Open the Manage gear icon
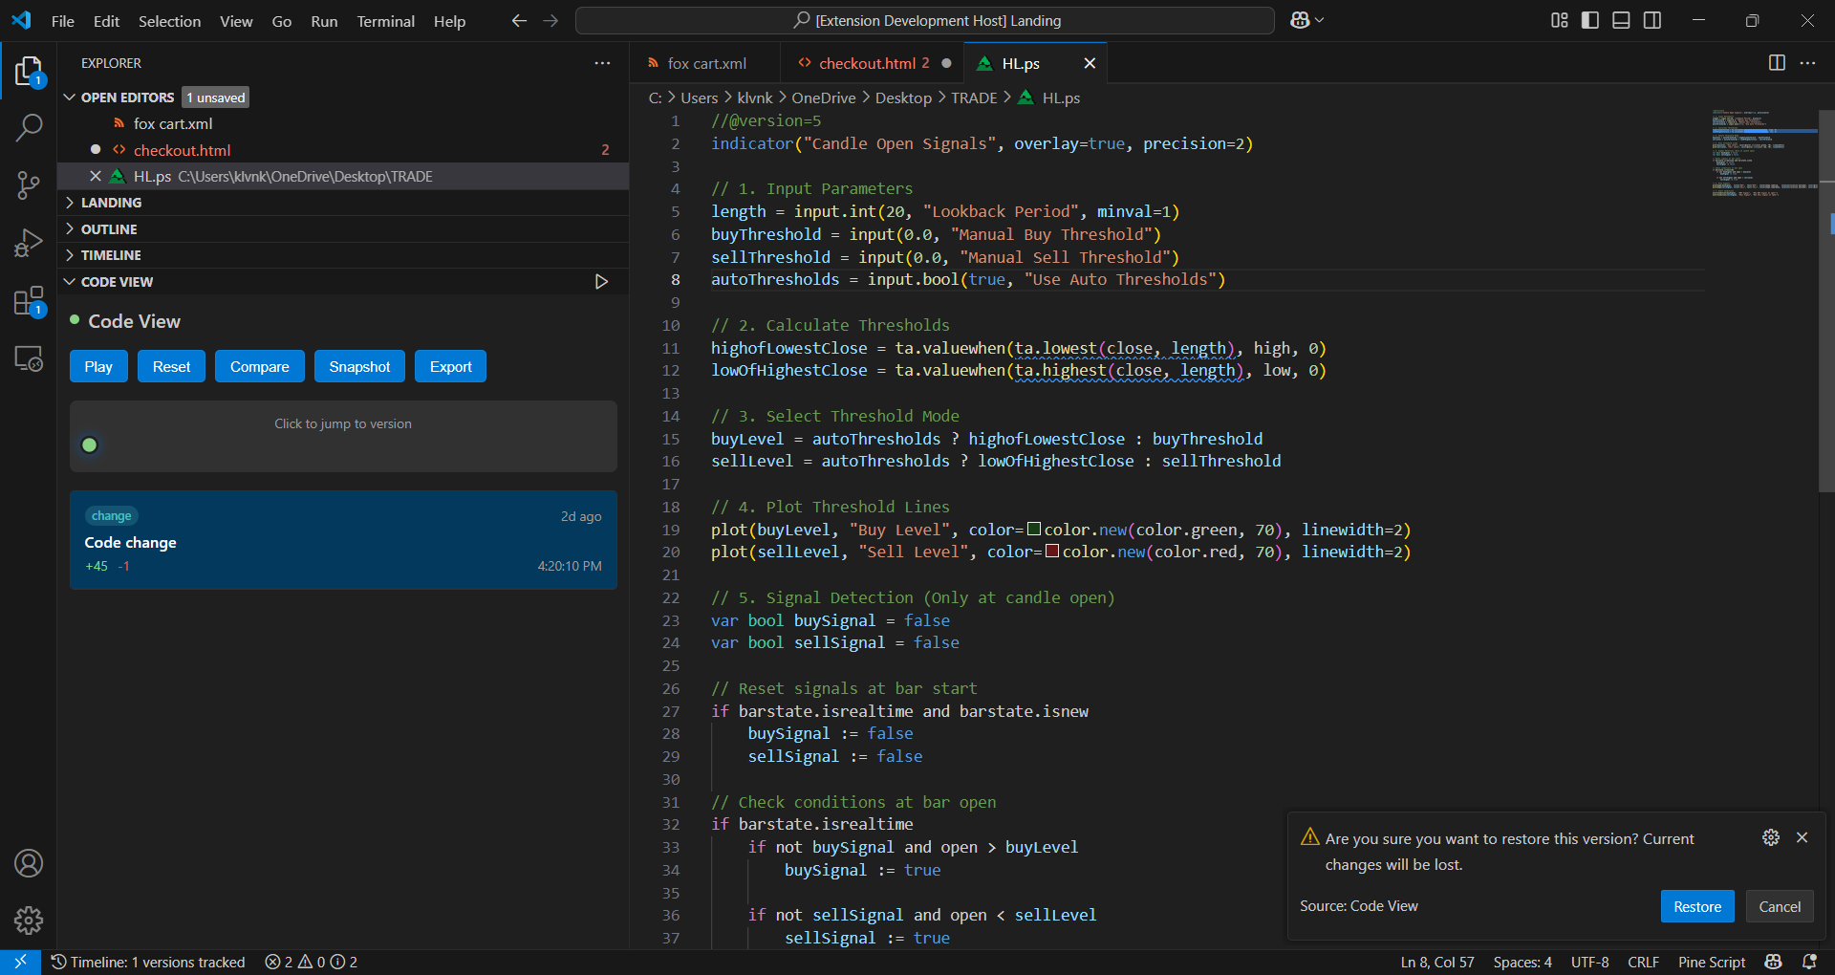 point(29,921)
